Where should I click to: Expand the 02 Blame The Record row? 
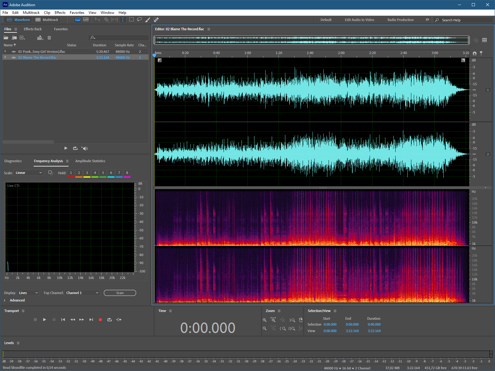(5, 57)
